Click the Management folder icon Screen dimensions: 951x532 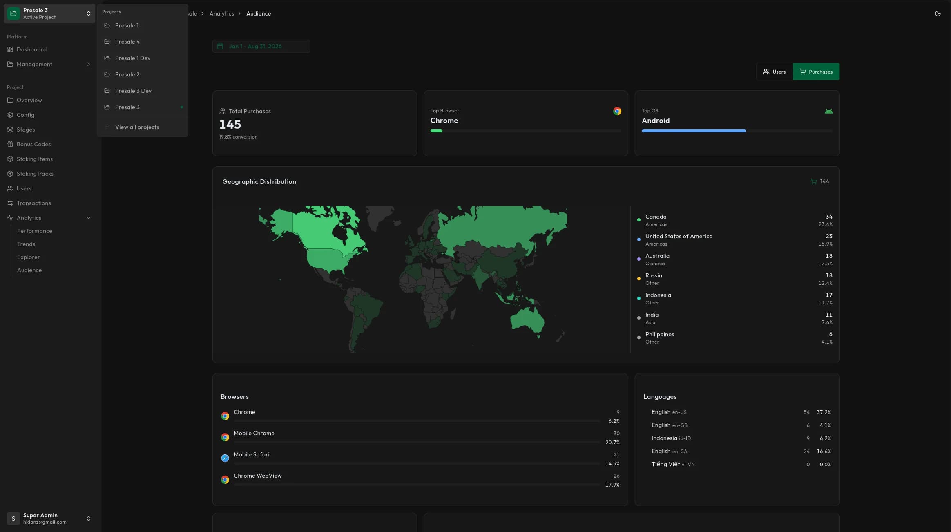[x=10, y=64]
